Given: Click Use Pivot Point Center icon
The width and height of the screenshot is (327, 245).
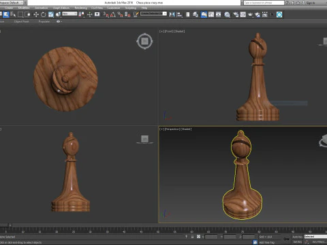Looking at the screenshot, I should click(x=81, y=14).
